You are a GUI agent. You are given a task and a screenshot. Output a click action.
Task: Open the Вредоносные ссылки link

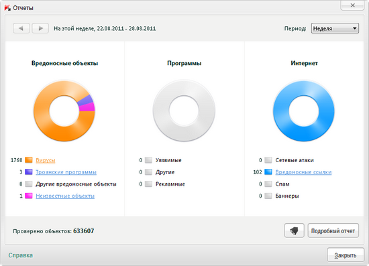303,172
